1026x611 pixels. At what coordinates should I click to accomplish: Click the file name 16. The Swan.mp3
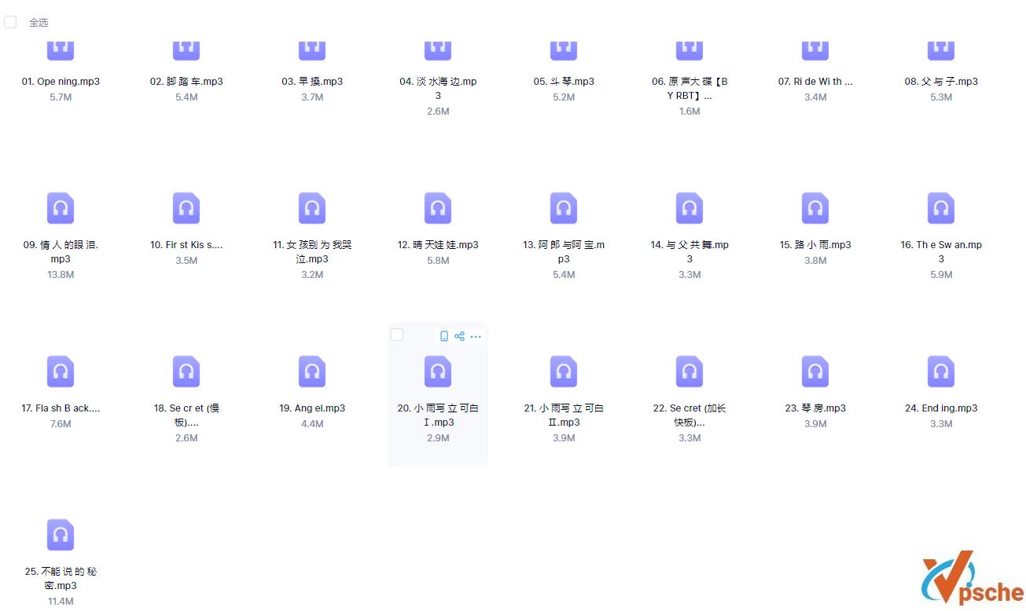click(x=941, y=252)
